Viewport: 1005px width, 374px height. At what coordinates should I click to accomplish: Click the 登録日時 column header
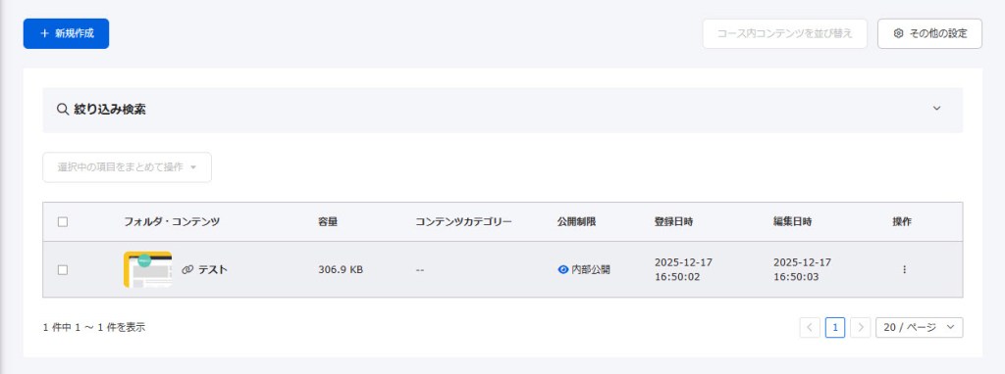673,222
